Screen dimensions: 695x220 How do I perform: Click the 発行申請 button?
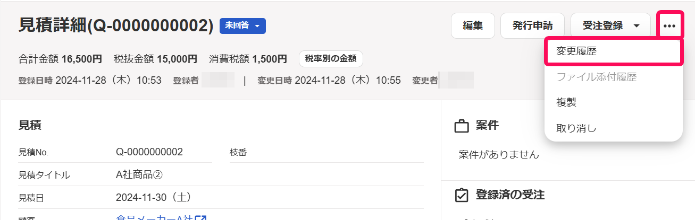tap(533, 25)
